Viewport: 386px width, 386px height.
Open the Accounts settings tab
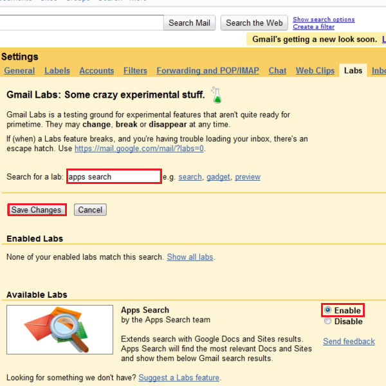pyautogui.click(x=96, y=71)
